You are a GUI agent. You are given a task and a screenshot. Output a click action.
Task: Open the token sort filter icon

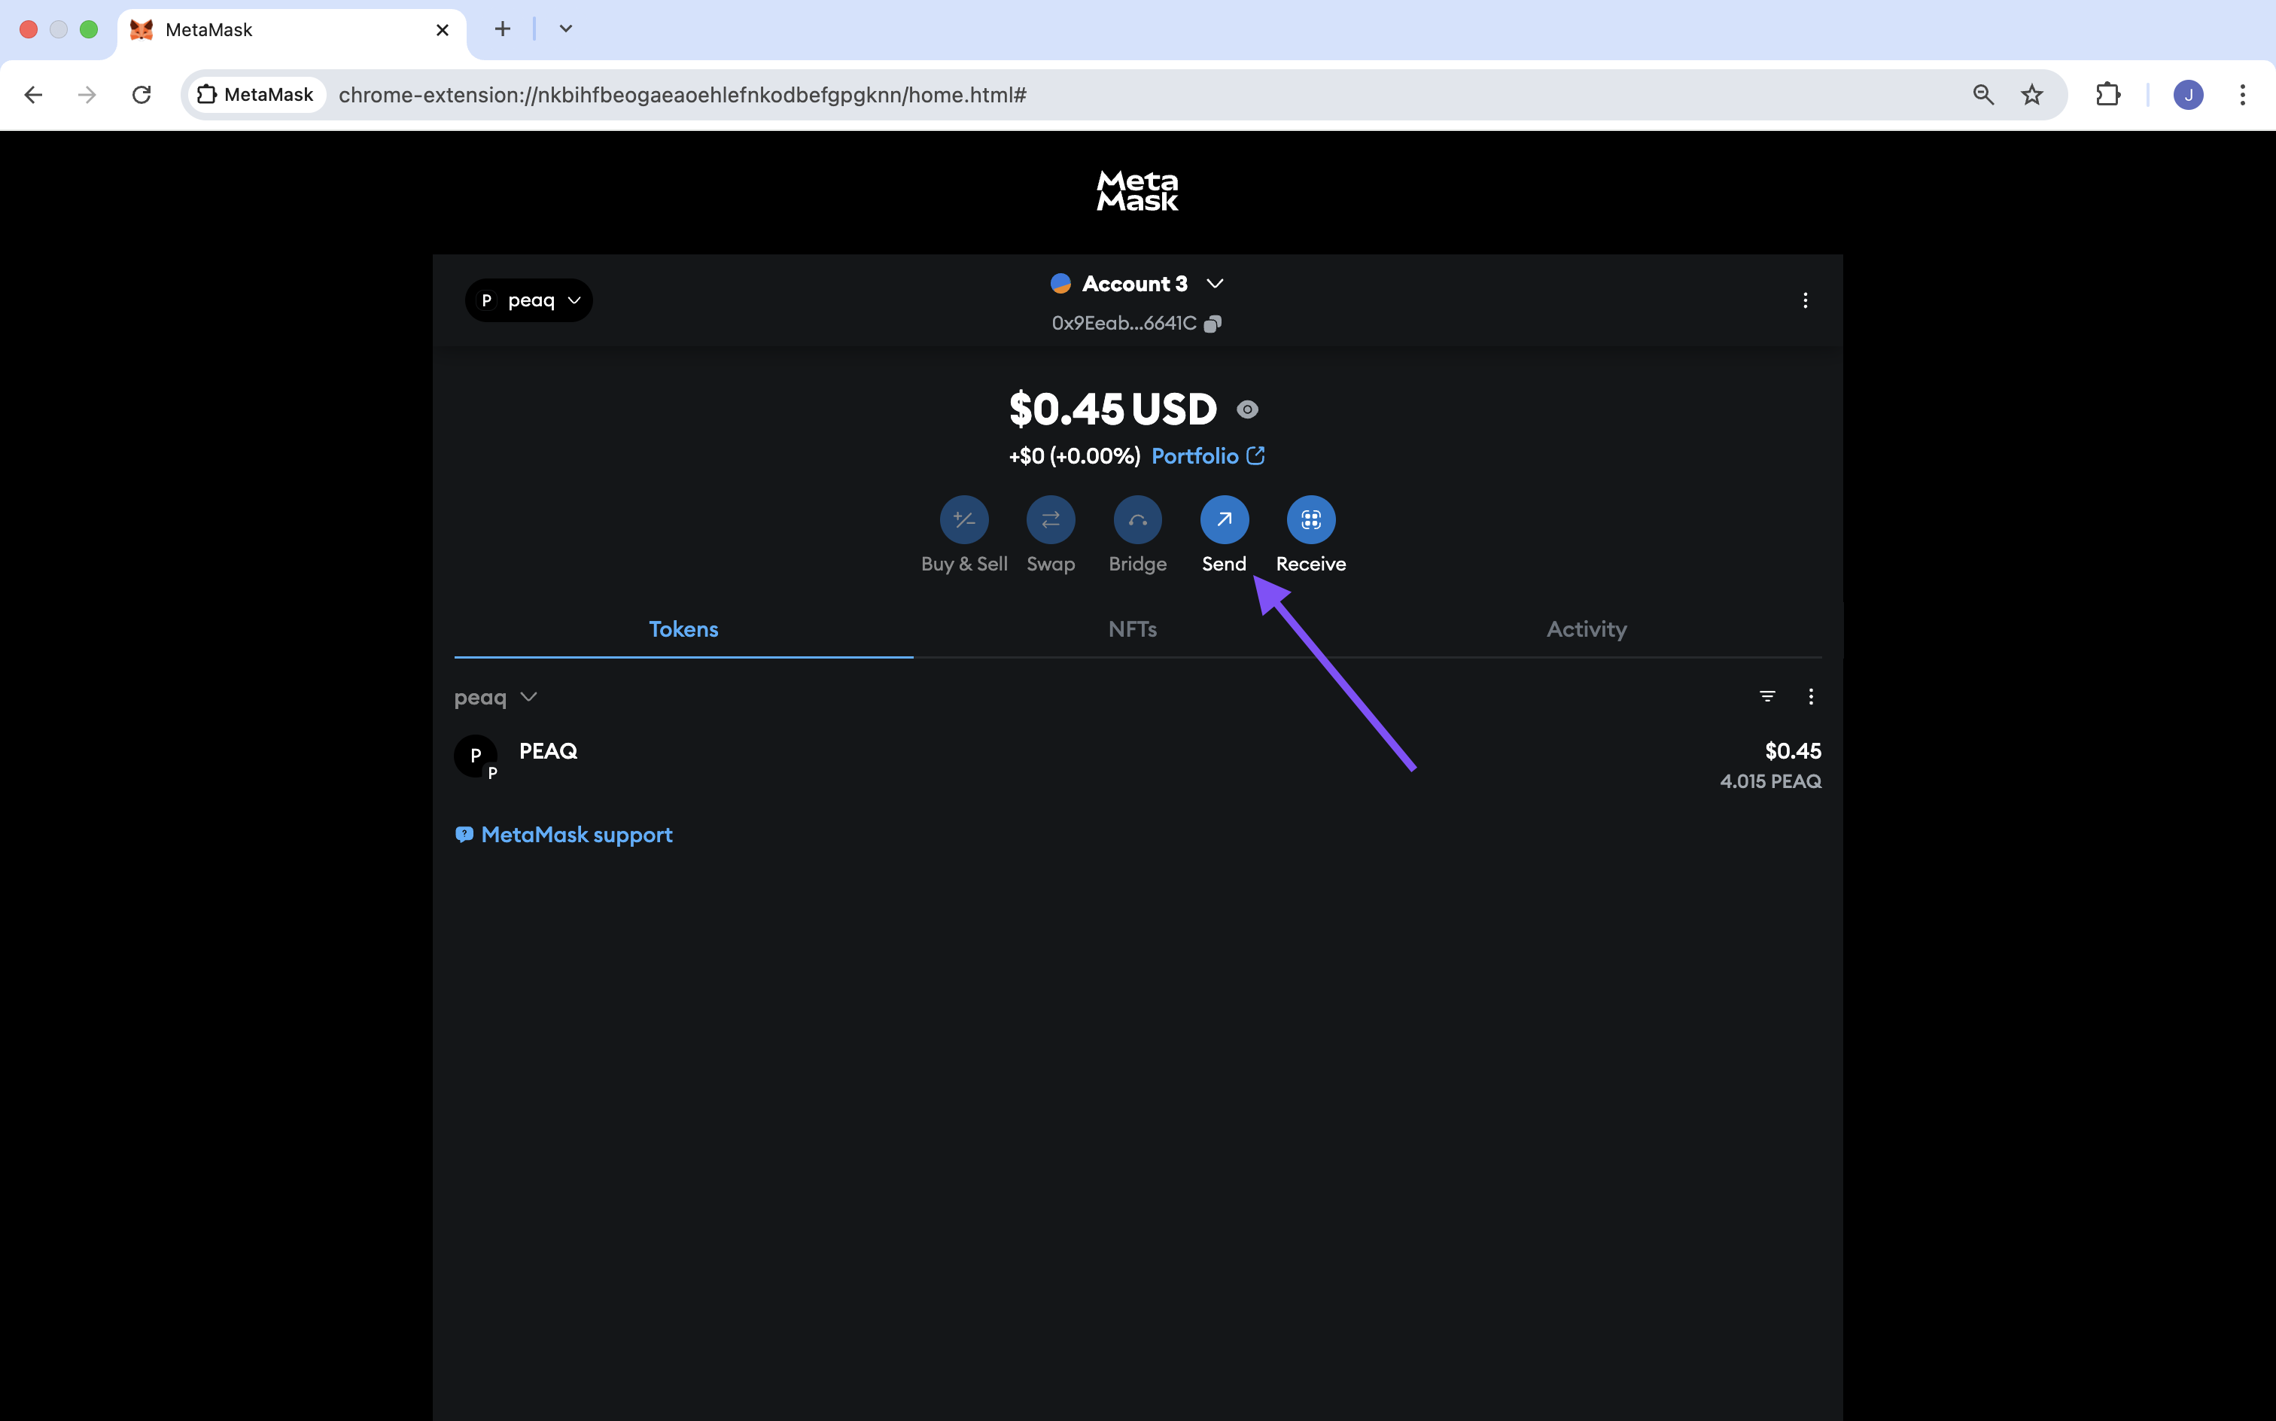click(x=1766, y=696)
